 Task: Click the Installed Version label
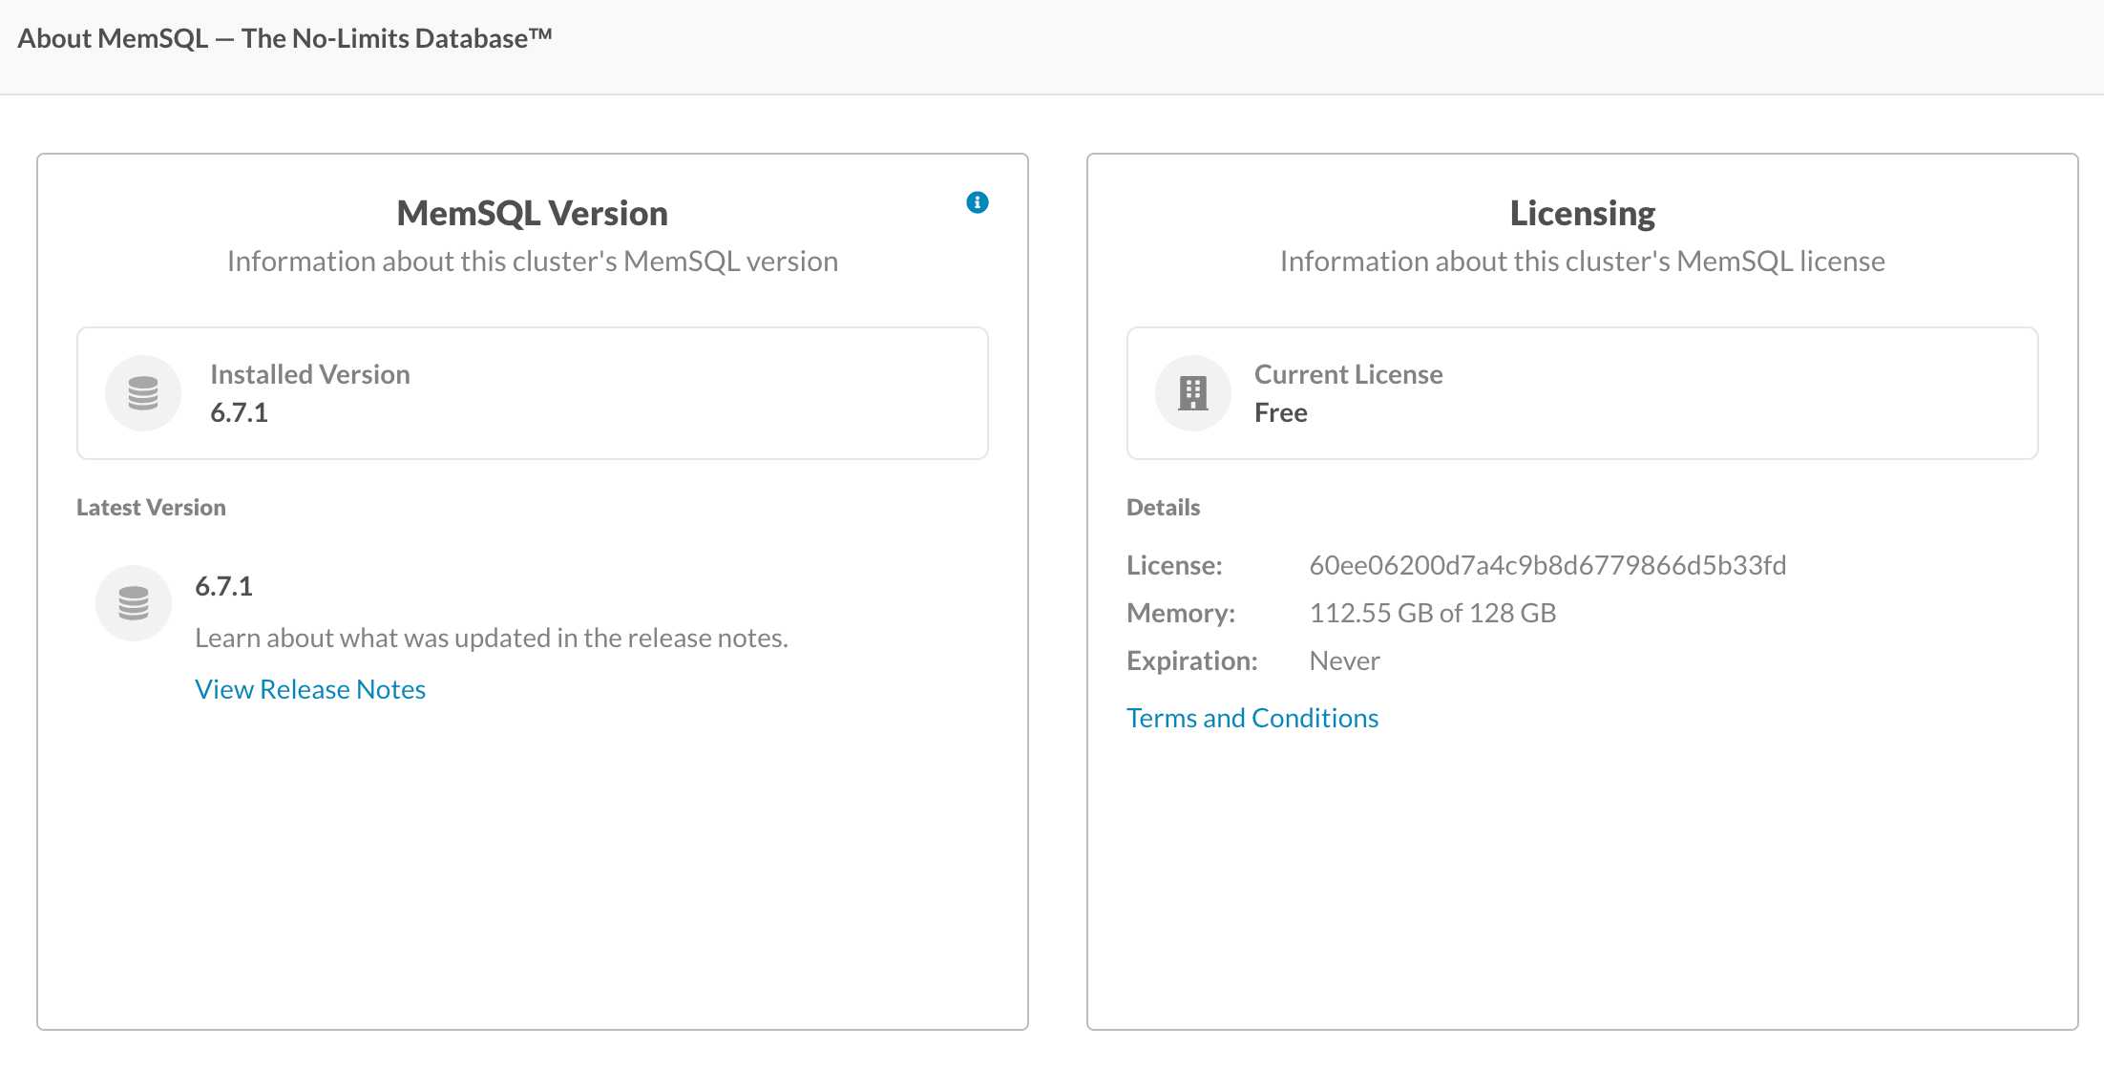tap(310, 374)
